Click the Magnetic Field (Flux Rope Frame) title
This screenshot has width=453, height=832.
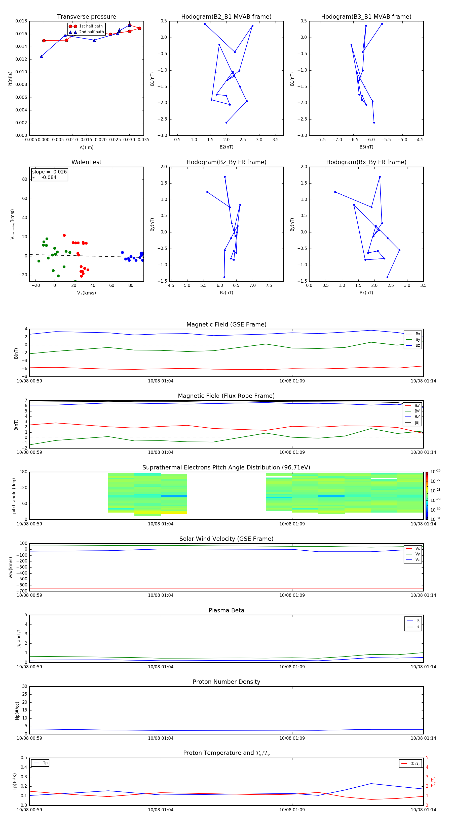(226, 396)
